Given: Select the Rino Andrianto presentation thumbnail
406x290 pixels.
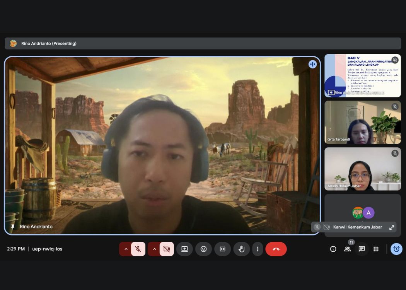Looking at the screenshot, I should click(362, 75).
